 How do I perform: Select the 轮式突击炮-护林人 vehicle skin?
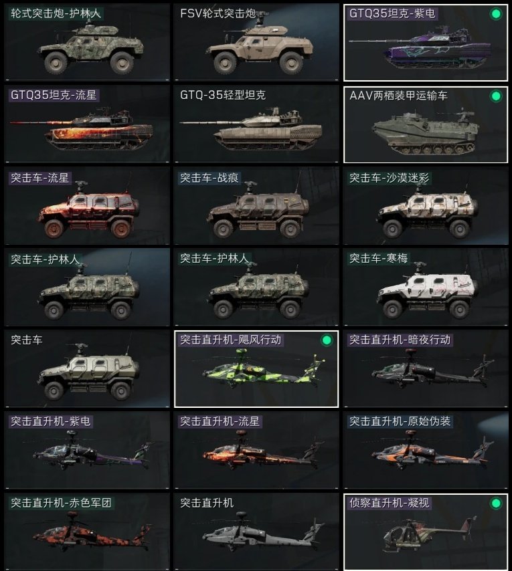pos(87,42)
